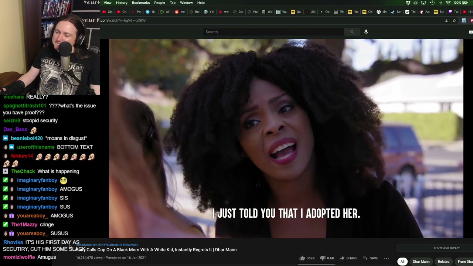
Task: Click the address bar URL text
Action: (x=123, y=20)
